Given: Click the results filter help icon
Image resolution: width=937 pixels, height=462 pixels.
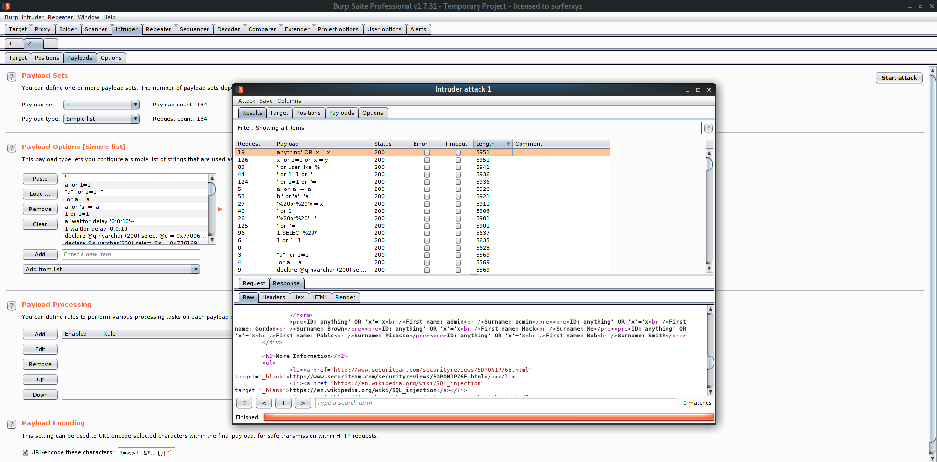Looking at the screenshot, I should (x=708, y=128).
